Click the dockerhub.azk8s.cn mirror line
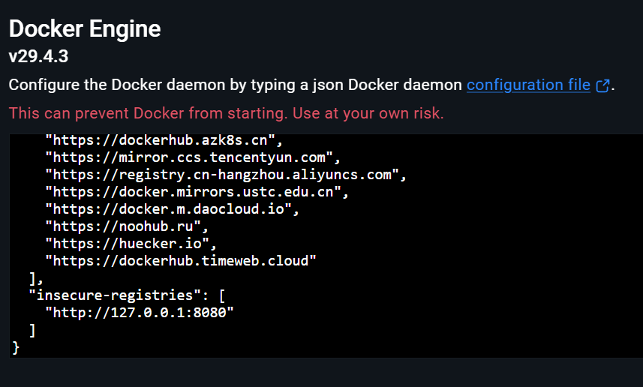This screenshot has height=387, width=643. point(164,140)
